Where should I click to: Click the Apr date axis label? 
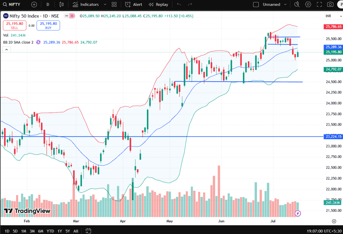tap(123, 221)
